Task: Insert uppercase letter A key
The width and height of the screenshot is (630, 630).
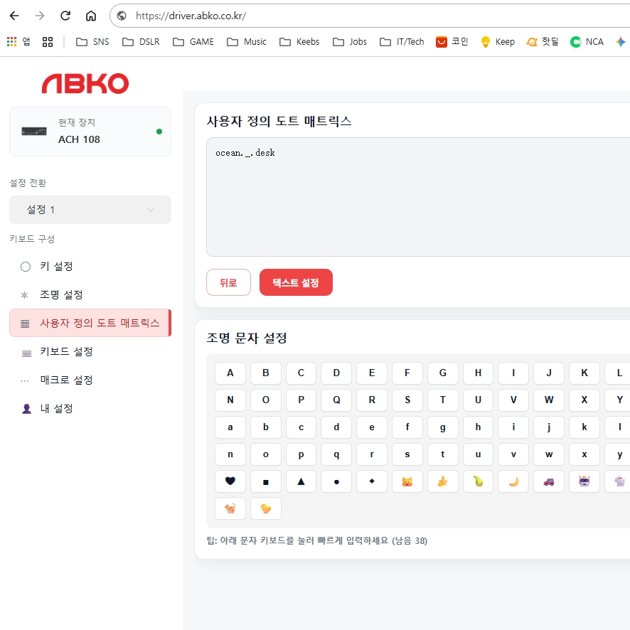Action: [x=230, y=373]
